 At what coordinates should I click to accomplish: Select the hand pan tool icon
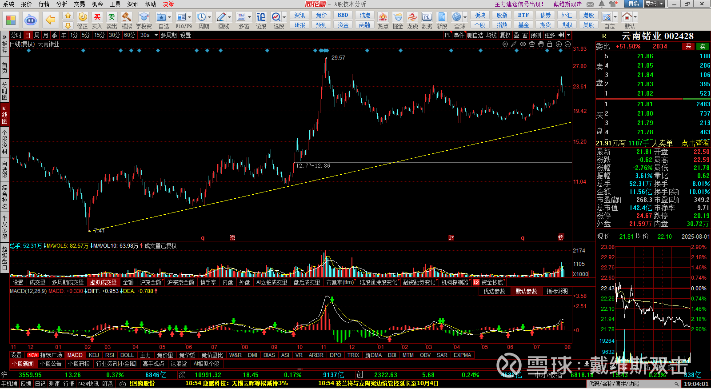click(x=541, y=44)
